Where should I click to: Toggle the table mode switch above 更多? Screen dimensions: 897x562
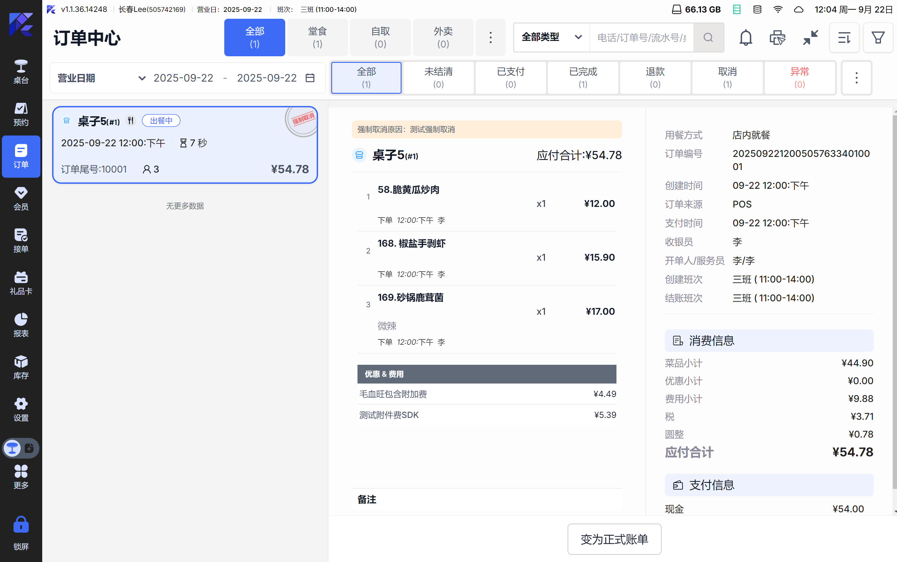click(x=21, y=448)
